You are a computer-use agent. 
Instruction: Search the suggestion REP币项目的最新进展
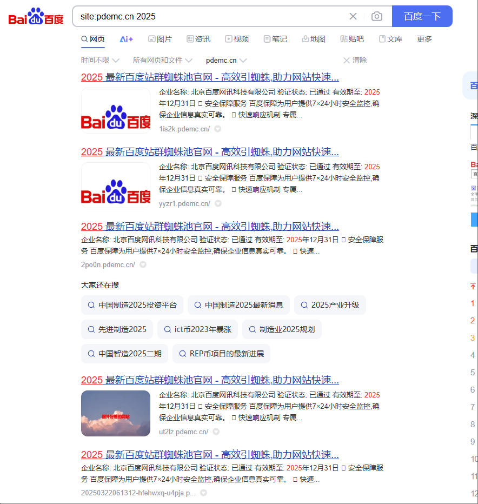pyautogui.click(x=222, y=354)
